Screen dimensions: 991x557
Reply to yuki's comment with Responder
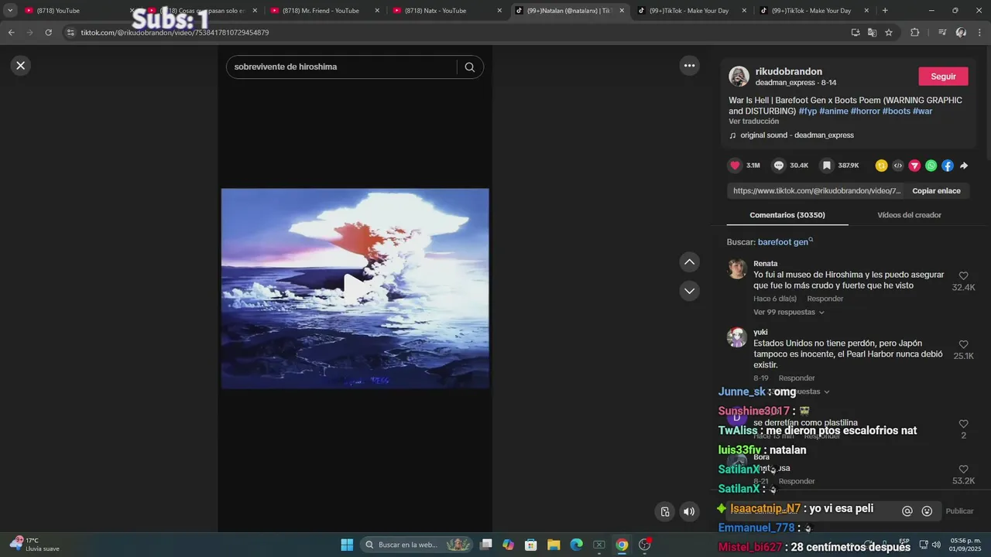(796, 378)
